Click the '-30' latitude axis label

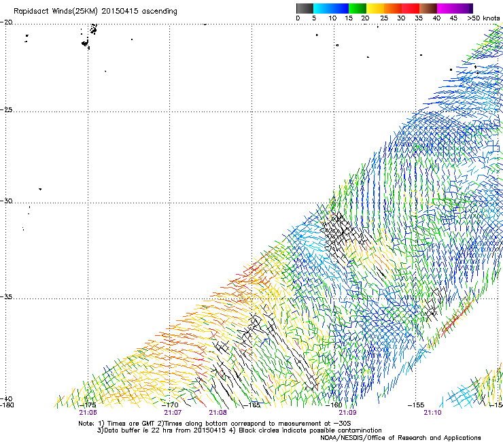(x=6, y=201)
